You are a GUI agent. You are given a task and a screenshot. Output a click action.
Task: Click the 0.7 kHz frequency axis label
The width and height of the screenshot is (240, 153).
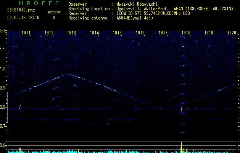click(x=3, y=126)
